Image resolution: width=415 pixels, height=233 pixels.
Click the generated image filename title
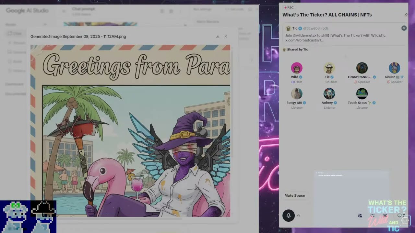click(78, 37)
